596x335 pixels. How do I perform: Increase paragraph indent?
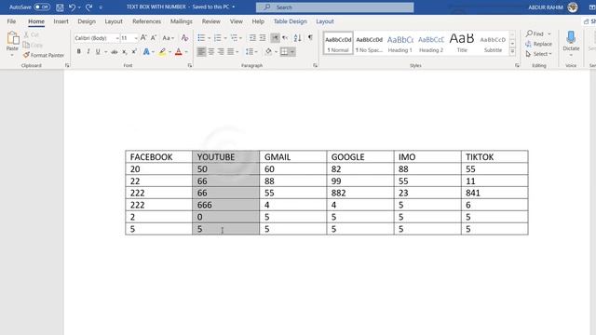pos(263,37)
